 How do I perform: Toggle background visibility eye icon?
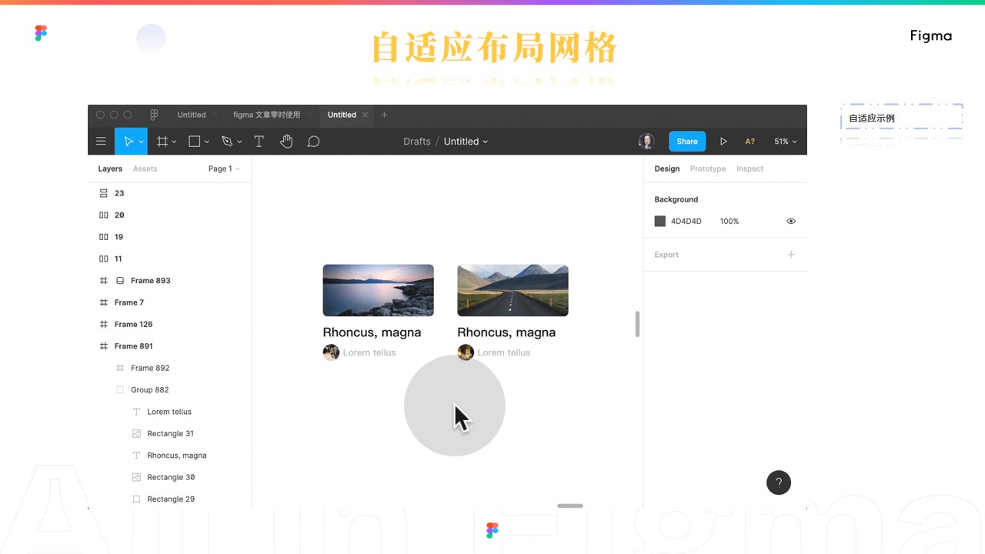coord(791,222)
